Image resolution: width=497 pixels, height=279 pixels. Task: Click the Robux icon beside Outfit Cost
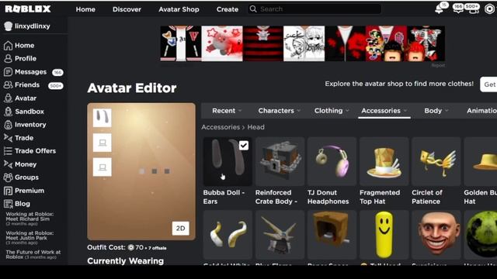[131, 247]
